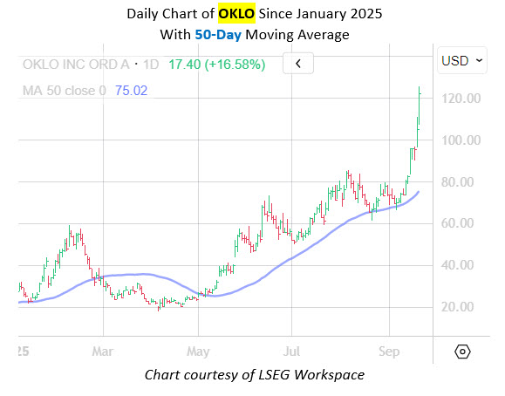The height and width of the screenshot is (396, 505).
Task: Select the price change value 17.40 (+16.58%)
Action: point(217,65)
